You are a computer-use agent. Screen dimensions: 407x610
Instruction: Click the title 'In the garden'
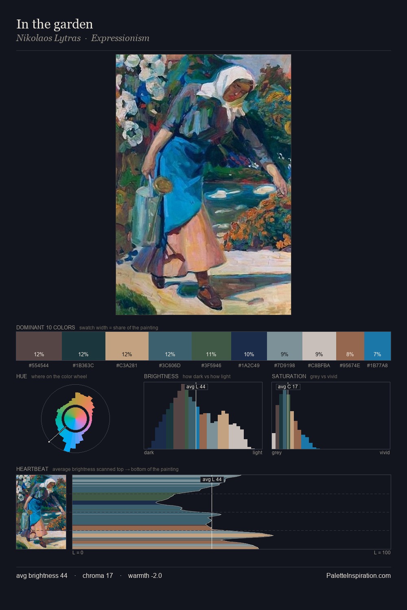pyautogui.click(x=55, y=24)
